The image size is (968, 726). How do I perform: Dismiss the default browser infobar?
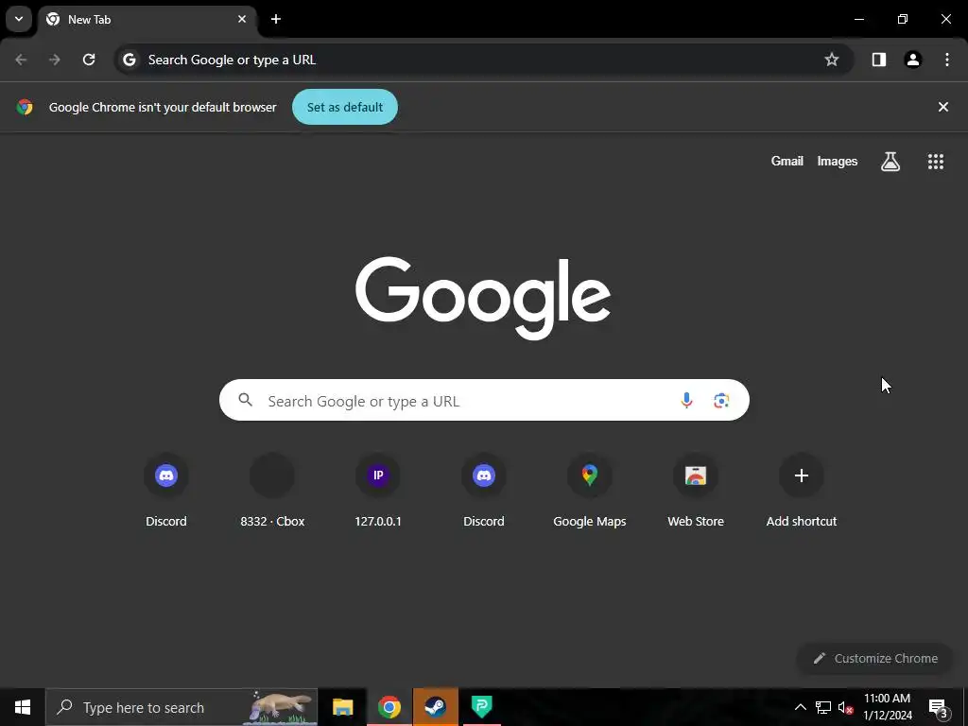click(x=942, y=107)
